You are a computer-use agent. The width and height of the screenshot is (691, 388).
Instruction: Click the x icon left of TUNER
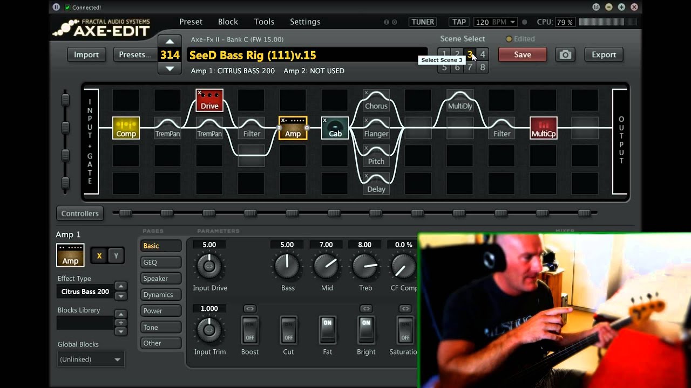(394, 22)
